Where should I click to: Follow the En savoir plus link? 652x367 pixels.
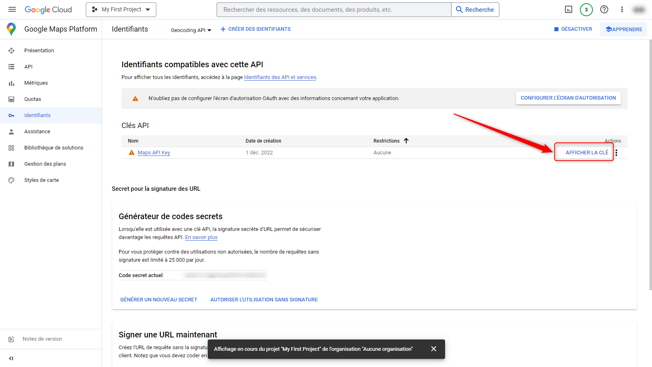[201, 237]
